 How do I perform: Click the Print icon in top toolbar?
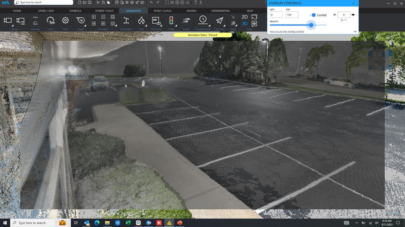117,3
